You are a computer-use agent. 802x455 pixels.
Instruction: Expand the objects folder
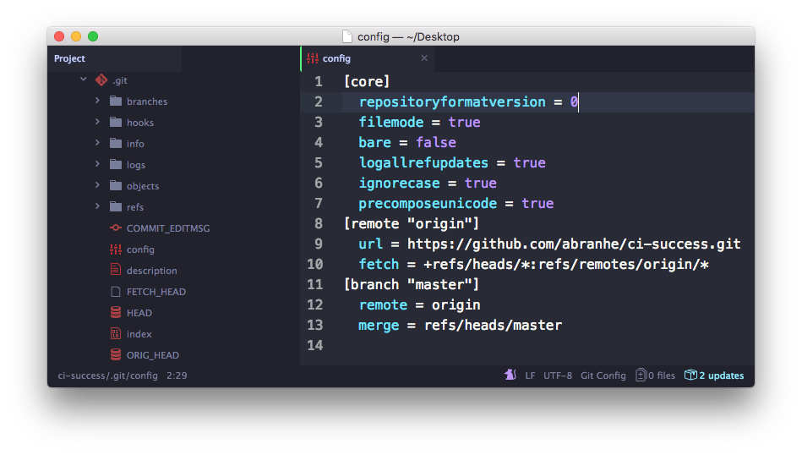point(97,184)
